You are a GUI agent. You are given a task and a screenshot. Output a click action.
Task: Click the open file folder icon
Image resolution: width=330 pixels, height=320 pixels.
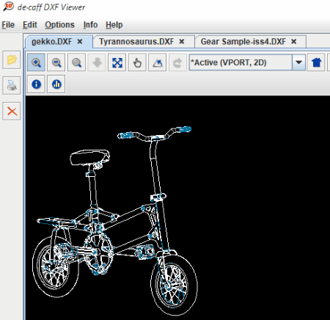coord(12,59)
